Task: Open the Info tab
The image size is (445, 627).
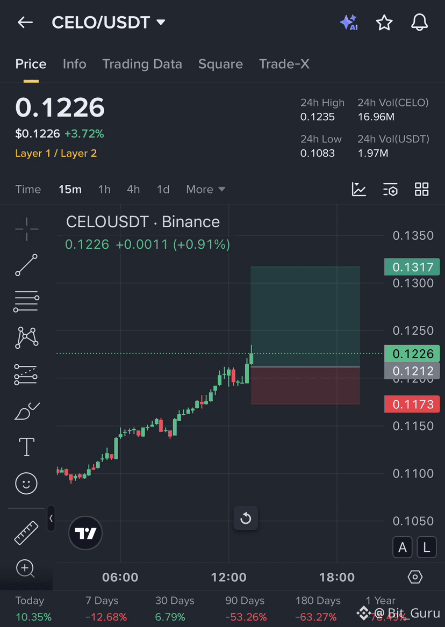Action: point(74,64)
